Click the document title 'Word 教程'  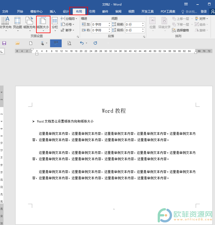click(x=114, y=111)
